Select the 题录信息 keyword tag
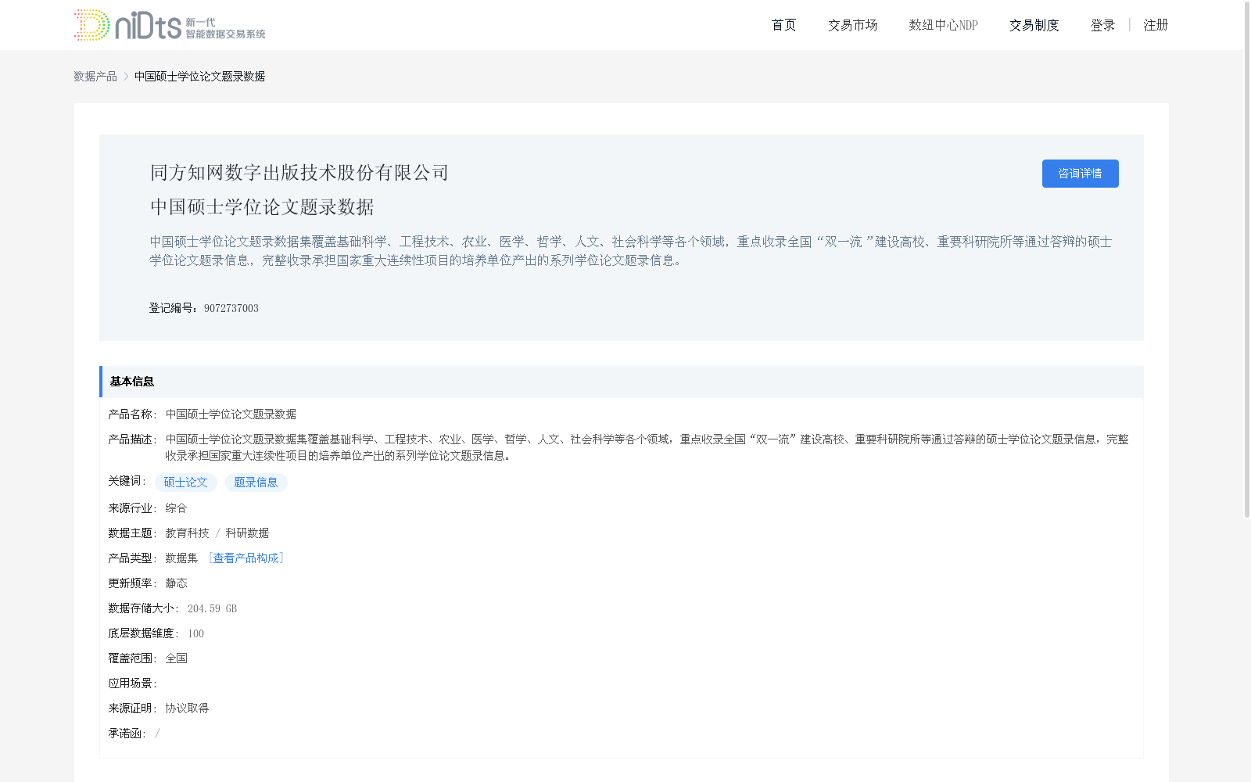 (x=256, y=482)
